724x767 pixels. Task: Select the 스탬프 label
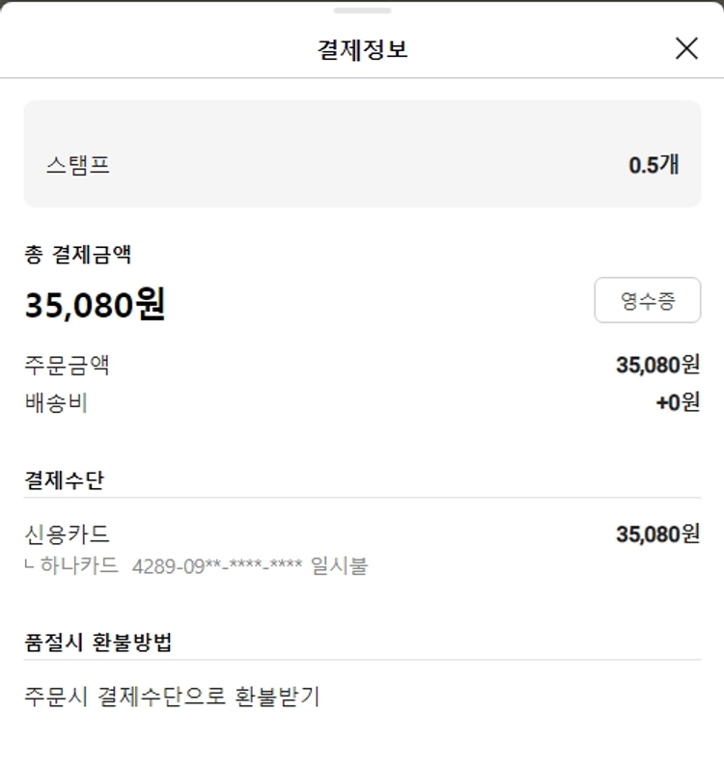[77, 165]
